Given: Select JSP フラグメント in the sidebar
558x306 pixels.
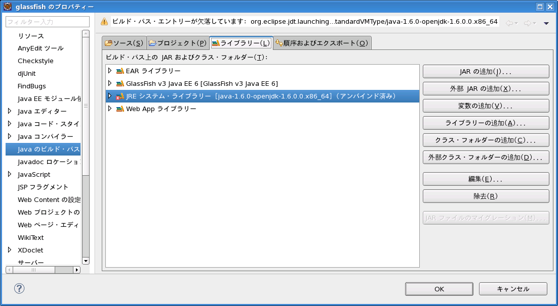Looking at the screenshot, I should tap(43, 187).
